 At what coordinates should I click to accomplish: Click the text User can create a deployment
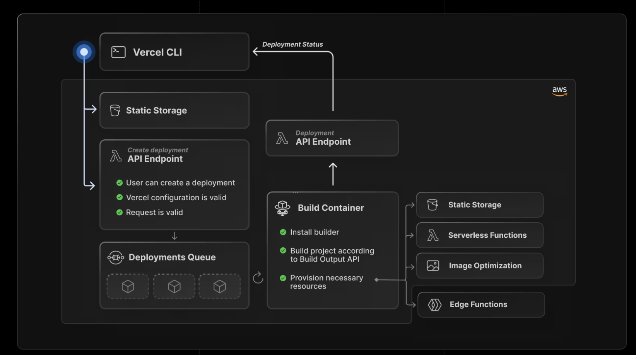(x=180, y=183)
